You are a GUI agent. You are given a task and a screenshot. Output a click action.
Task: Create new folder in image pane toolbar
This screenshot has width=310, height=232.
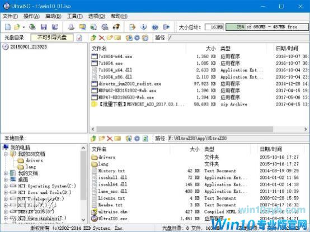[110, 37]
